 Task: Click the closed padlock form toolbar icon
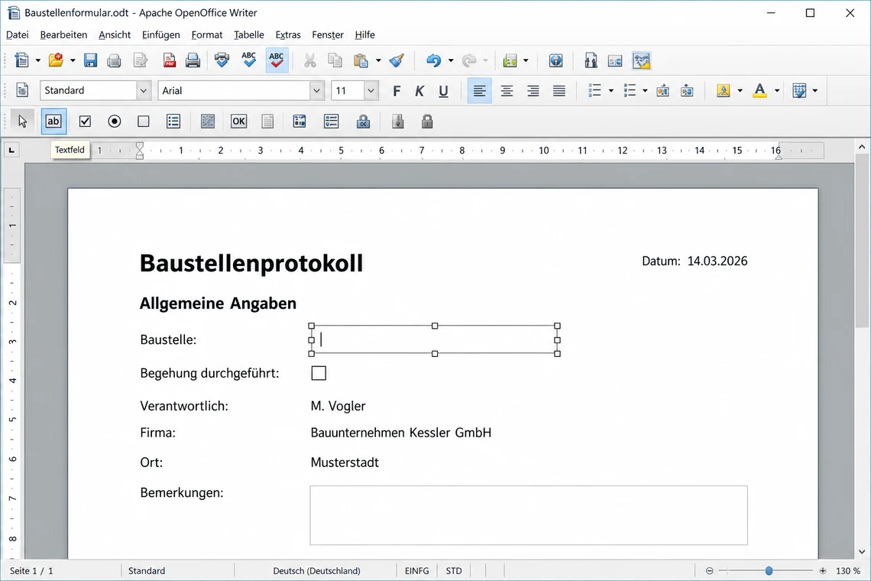426,122
